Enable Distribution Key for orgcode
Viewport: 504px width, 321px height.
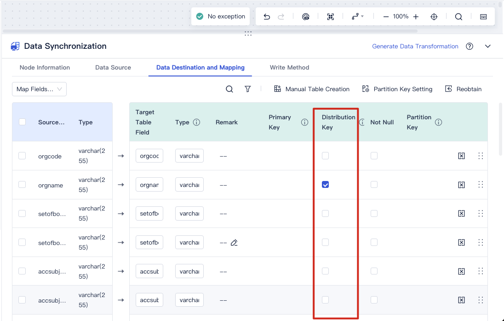click(325, 156)
